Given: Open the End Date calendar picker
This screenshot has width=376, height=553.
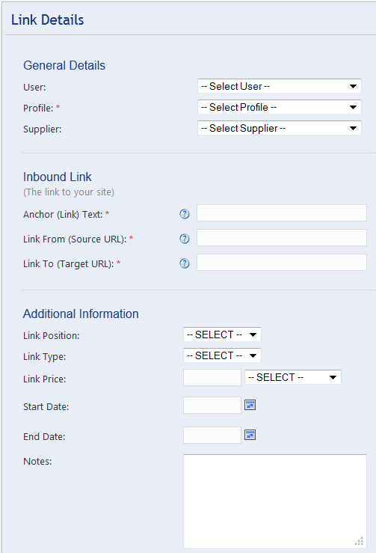Looking at the screenshot, I should pos(250,436).
